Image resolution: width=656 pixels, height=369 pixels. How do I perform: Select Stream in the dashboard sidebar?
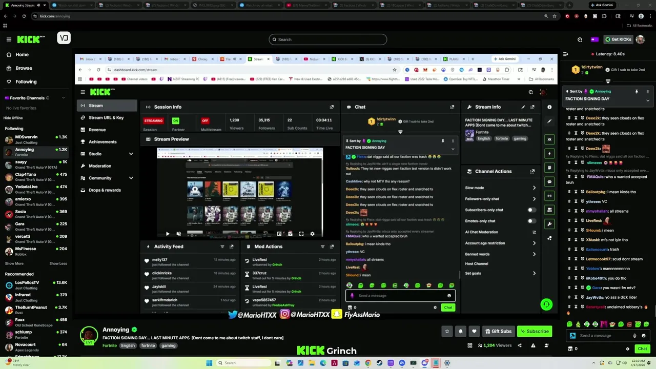point(107,106)
